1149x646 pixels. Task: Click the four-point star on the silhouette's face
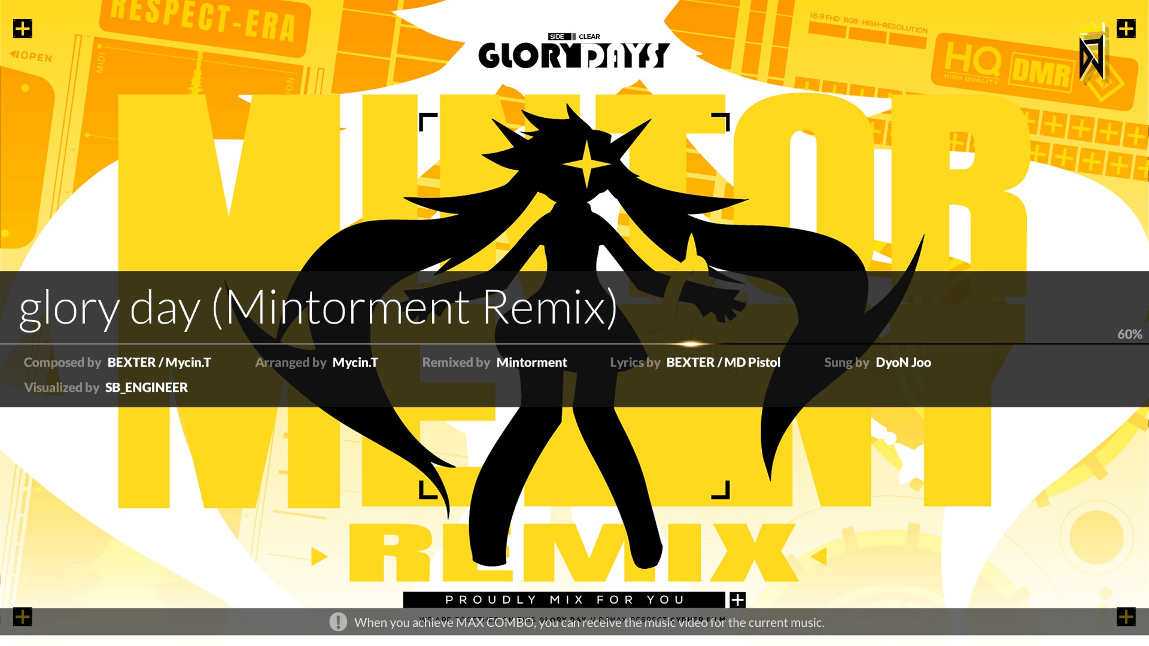586,164
